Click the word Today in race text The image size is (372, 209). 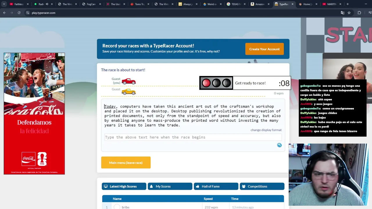110,107
